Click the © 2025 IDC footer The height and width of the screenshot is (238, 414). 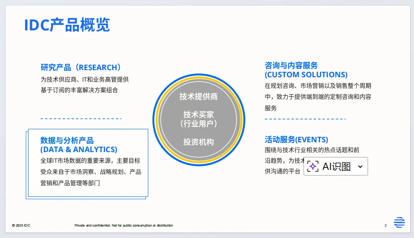(x=21, y=225)
